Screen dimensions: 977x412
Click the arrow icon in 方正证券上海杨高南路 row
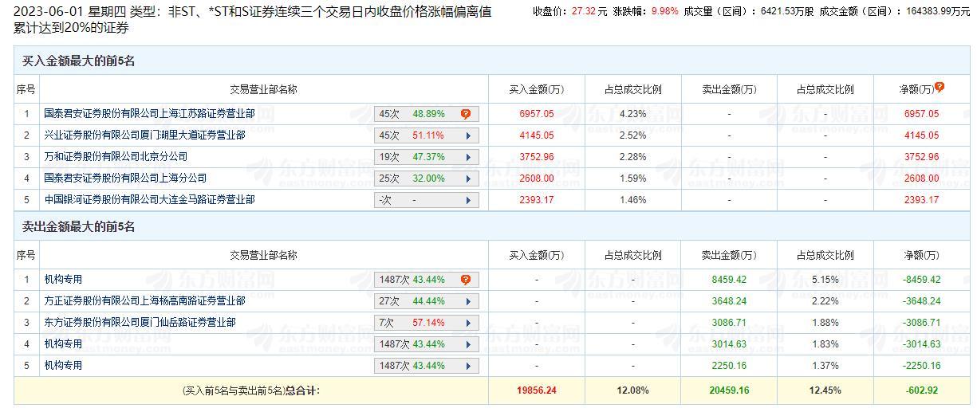(468, 301)
